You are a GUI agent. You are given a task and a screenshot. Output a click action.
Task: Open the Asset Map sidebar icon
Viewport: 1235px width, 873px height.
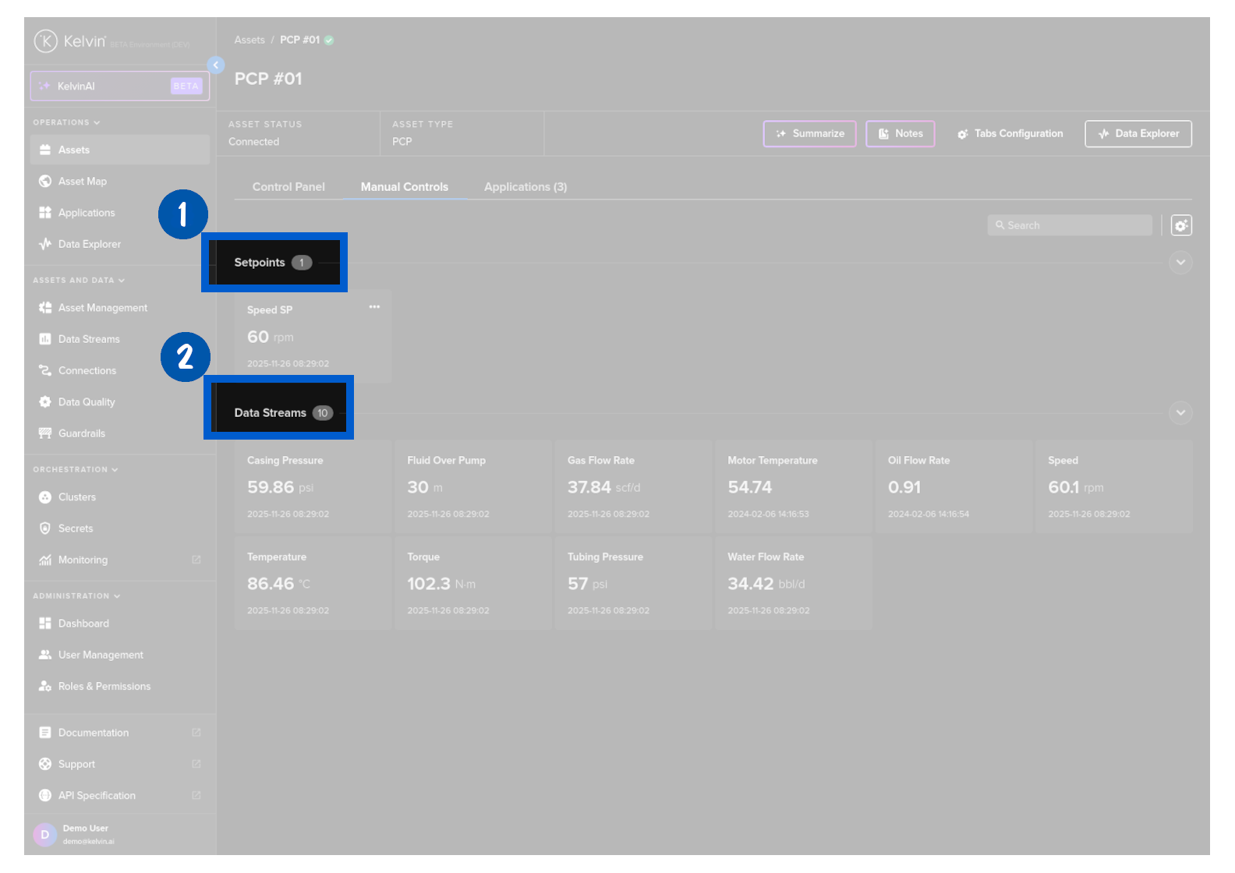click(45, 182)
